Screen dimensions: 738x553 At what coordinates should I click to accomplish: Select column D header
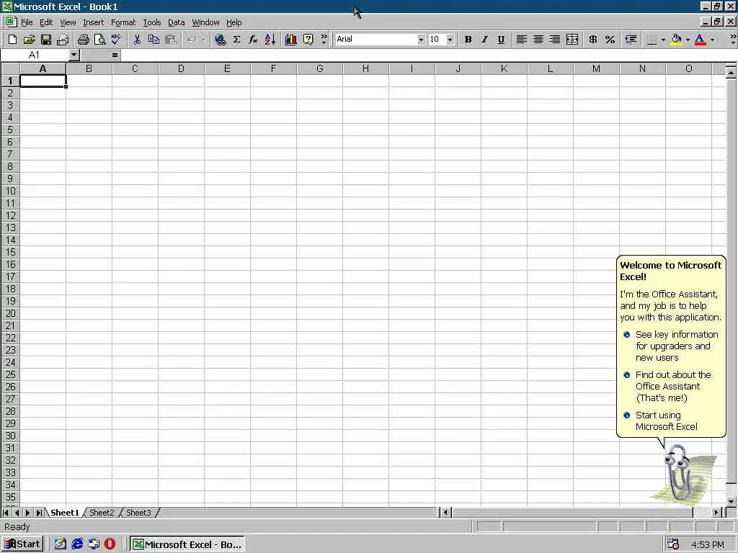click(x=181, y=68)
